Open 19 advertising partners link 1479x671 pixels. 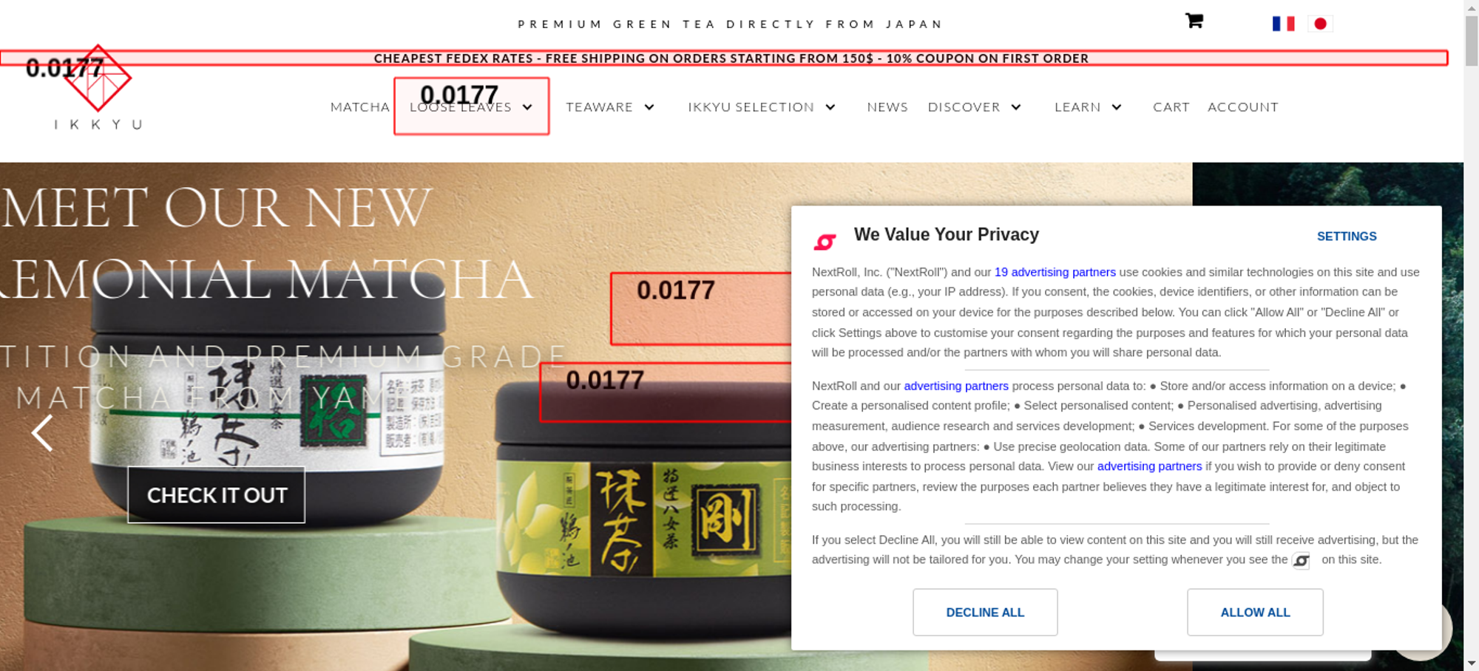click(x=1055, y=272)
